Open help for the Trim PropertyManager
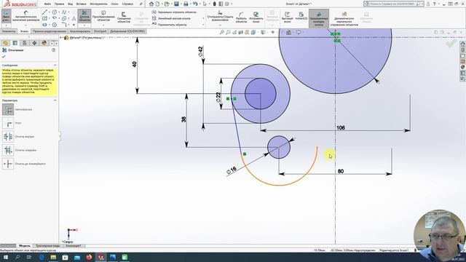This screenshot has width=466, height=262. [53, 50]
